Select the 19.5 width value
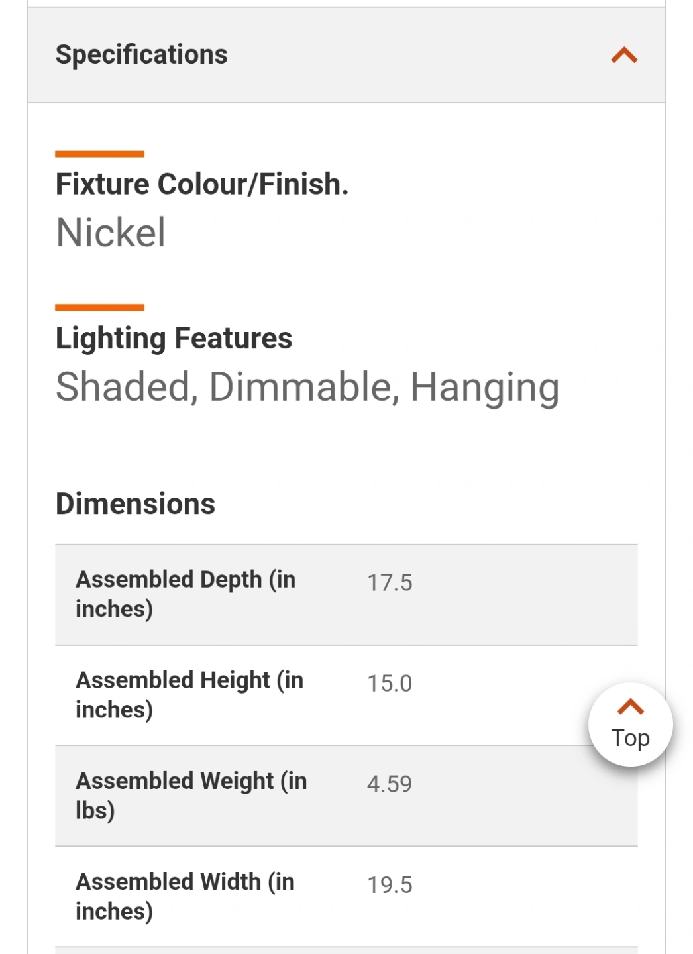The height and width of the screenshot is (954, 693). coord(390,885)
